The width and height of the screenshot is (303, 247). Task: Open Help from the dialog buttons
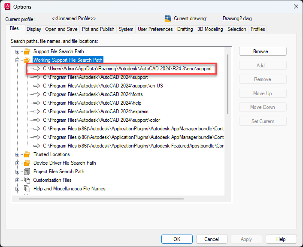click(x=281, y=239)
